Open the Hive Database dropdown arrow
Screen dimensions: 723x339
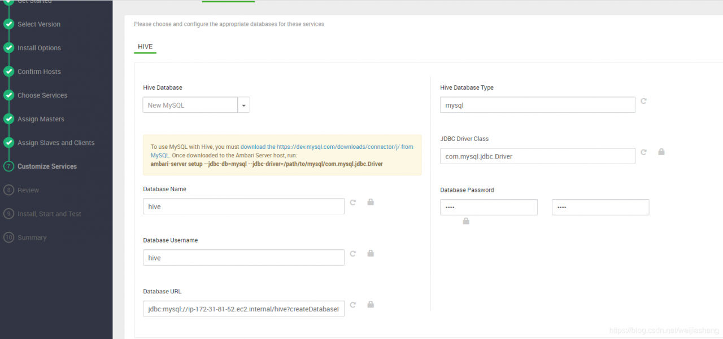pyautogui.click(x=244, y=105)
